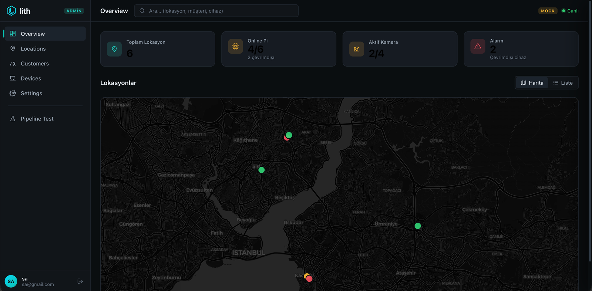Open the Devices section
Screen dimensions: 592x291
(x=44, y=78)
